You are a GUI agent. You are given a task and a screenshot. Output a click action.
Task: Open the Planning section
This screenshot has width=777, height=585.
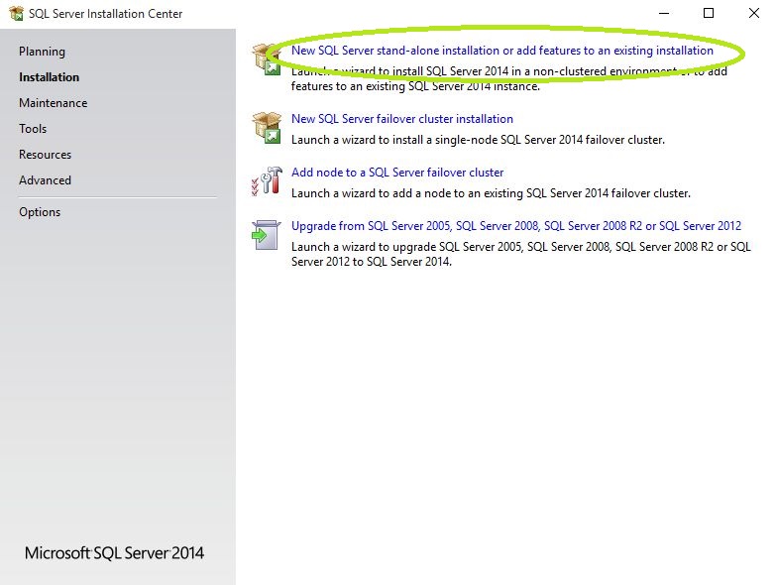pos(42,52)
